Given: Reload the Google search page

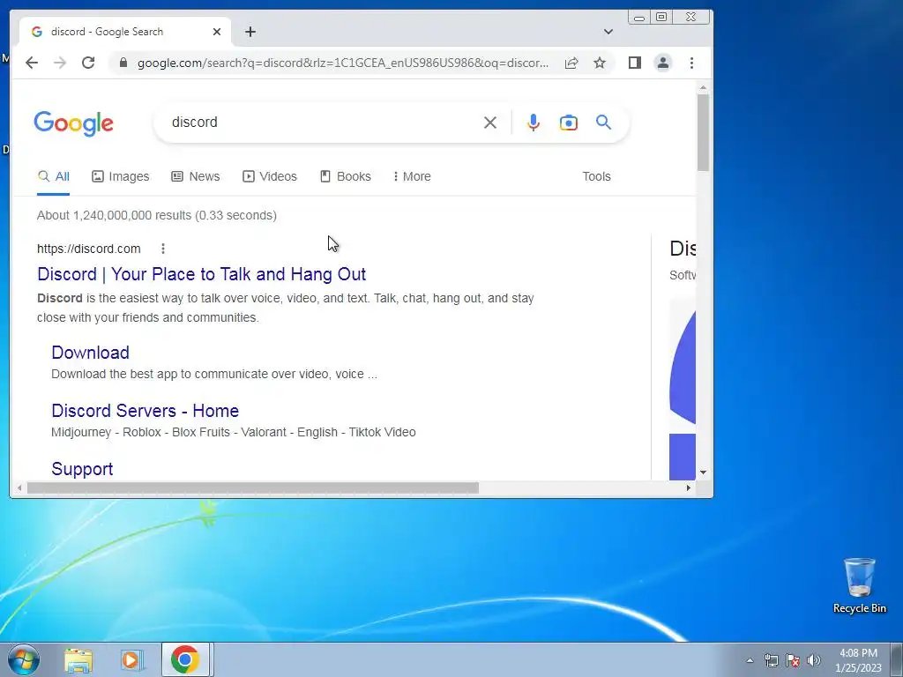Looking at the screenshot, I should tap(88, 63).
